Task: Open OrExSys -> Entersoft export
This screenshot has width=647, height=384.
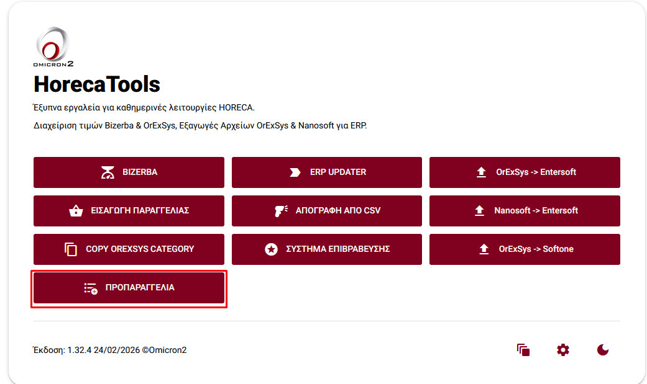Action: point(536,172)
